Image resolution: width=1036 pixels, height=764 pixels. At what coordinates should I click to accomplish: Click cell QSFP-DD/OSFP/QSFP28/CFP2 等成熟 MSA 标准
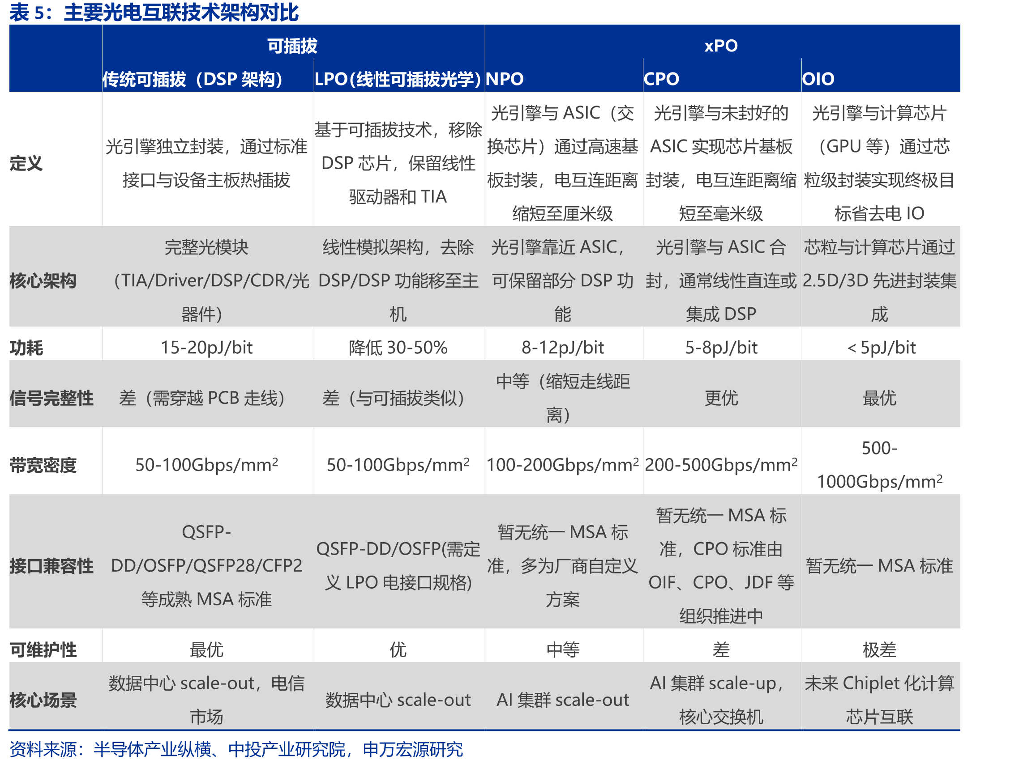point(206,566)
